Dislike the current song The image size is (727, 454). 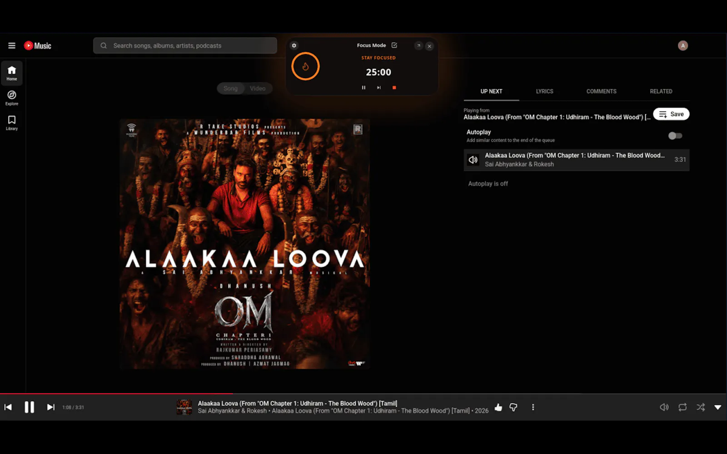click(513, 407)
